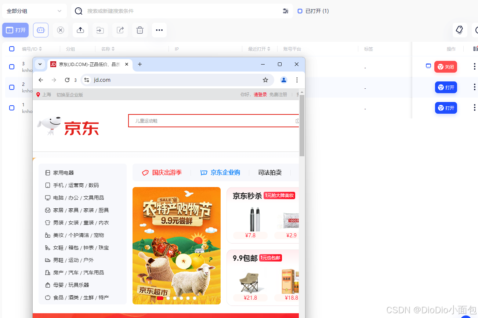The image size is (478, 318).
Task: Open the tag label icon at top right
Action: (460, 30)
